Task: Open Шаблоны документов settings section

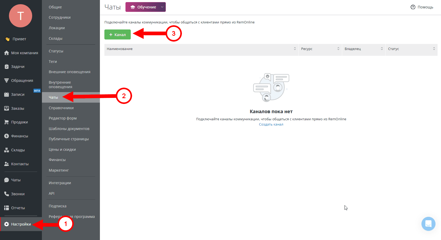Action: click(69, 129)
